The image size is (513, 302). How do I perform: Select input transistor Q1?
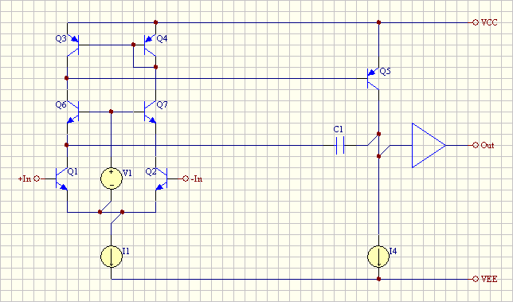pos(61,178)
